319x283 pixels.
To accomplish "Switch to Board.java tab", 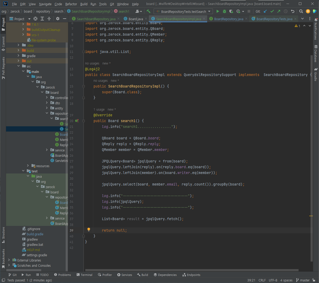I will pyautogui.click(x=136, y=19).
